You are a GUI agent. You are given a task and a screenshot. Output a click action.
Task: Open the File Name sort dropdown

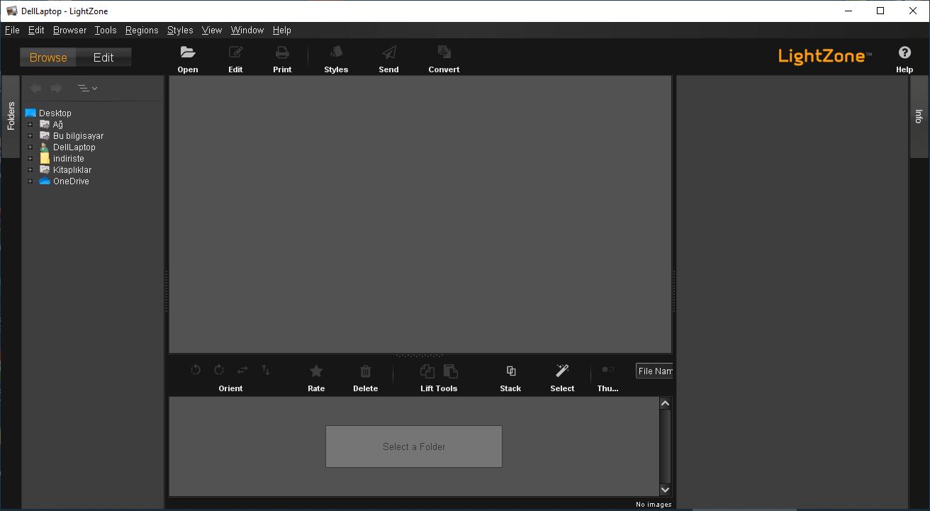(x=654, y=371)
